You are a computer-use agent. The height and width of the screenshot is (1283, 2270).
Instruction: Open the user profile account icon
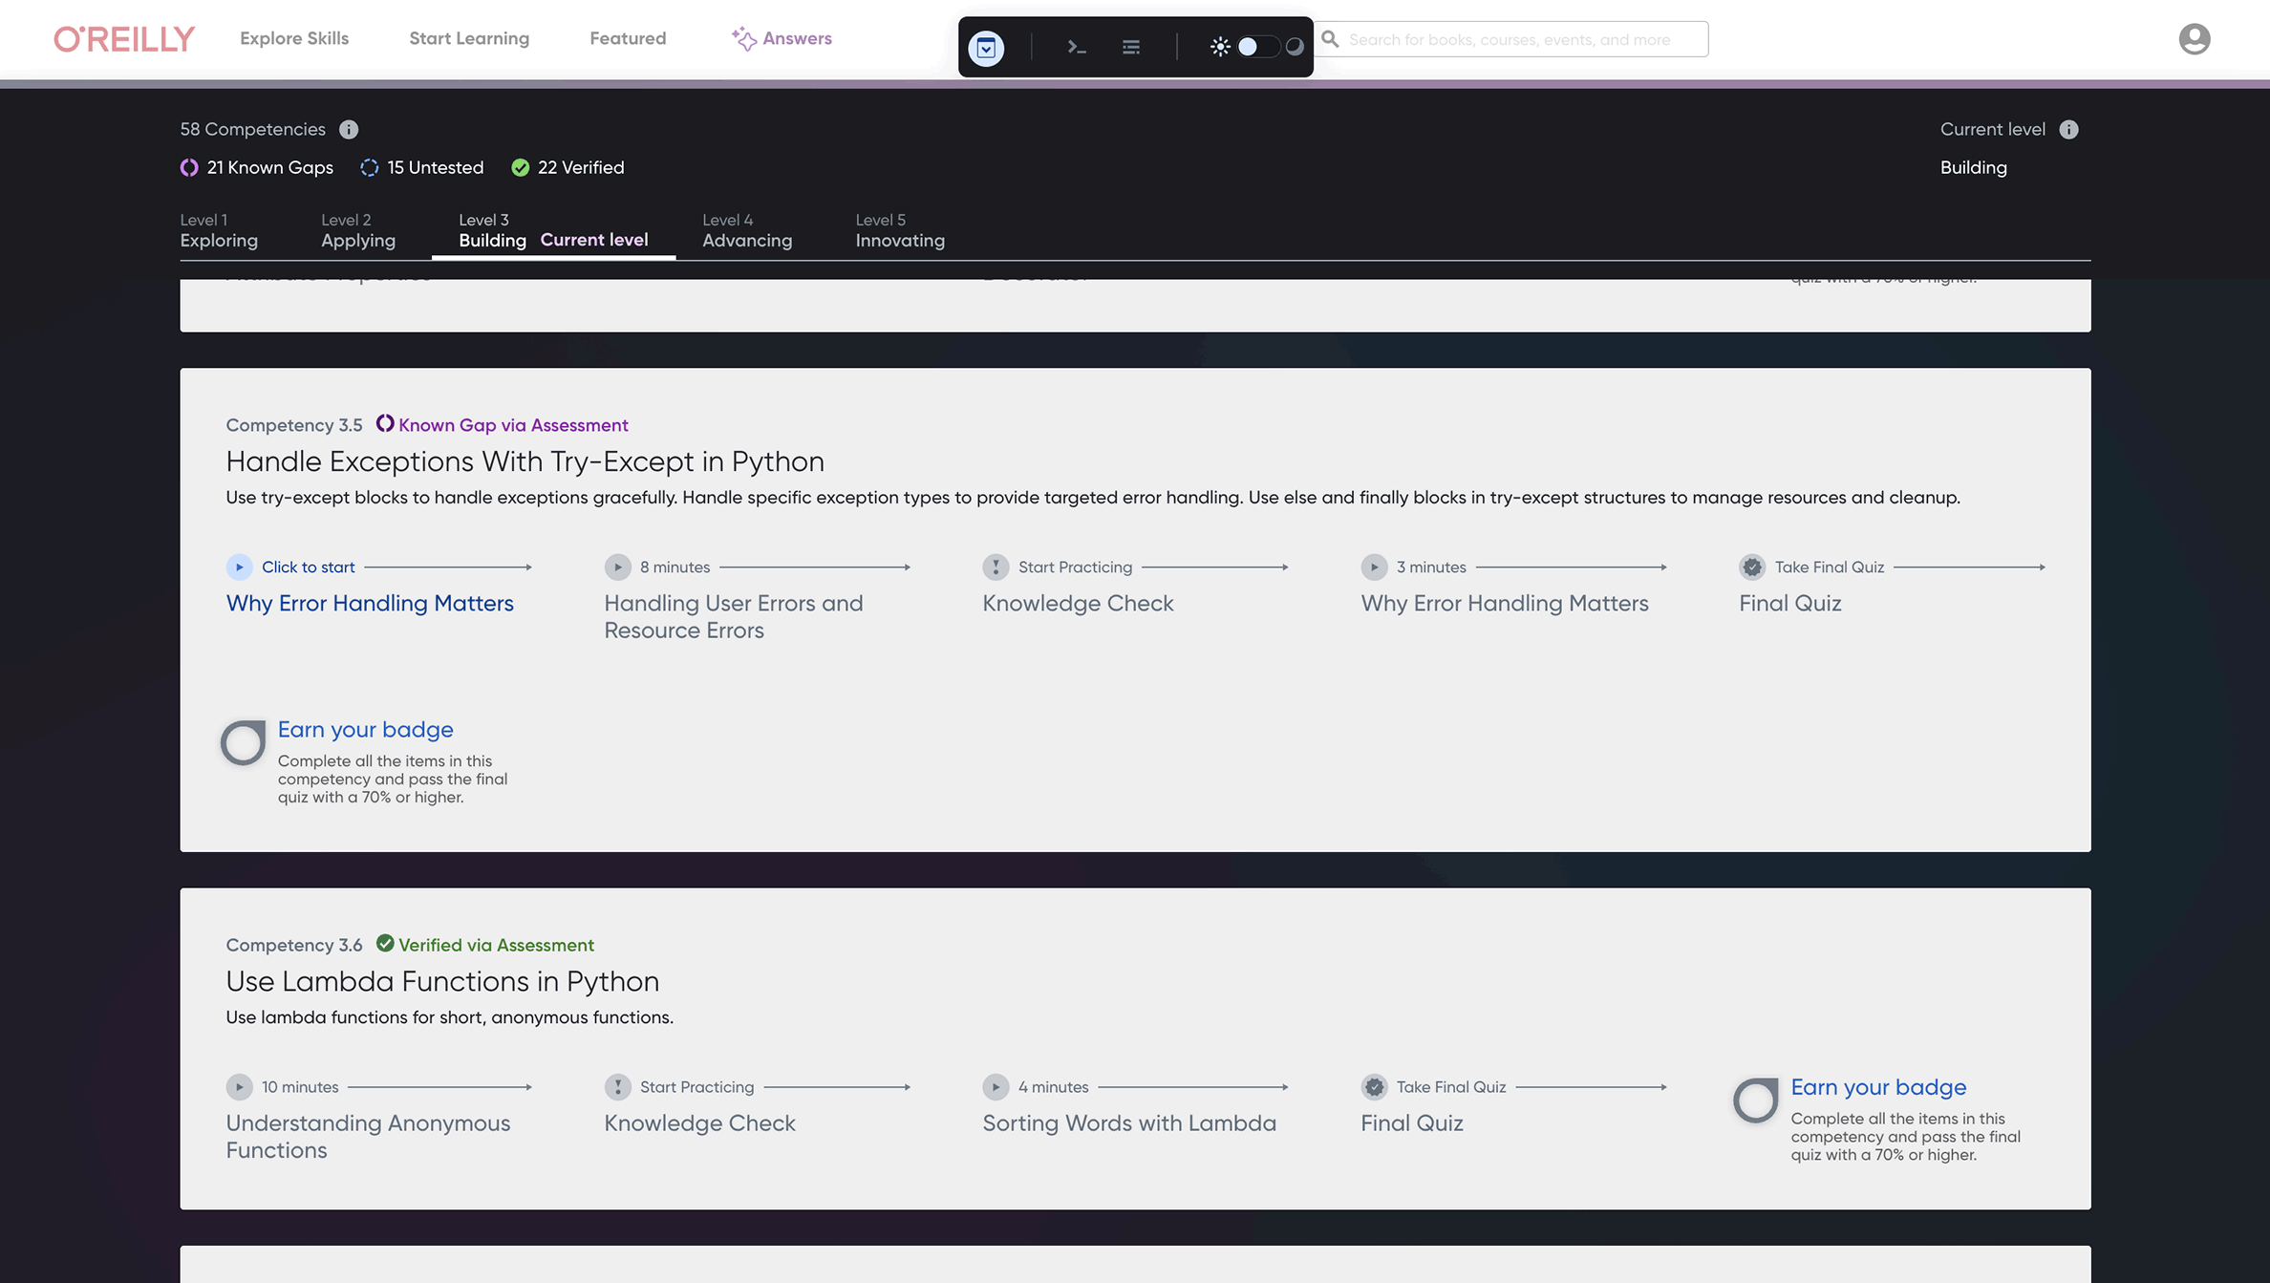point(2194,39)
